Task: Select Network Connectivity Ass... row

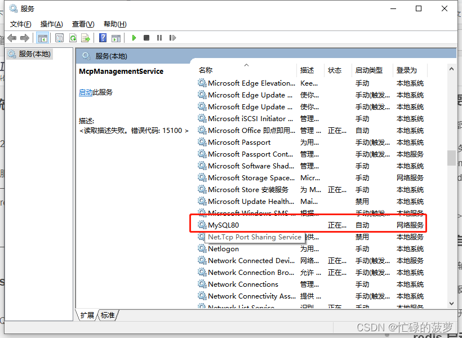Action: (x=311, y=296)
